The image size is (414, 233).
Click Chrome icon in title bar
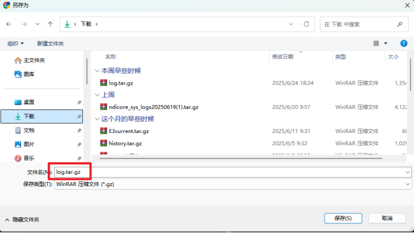(6, 5)
